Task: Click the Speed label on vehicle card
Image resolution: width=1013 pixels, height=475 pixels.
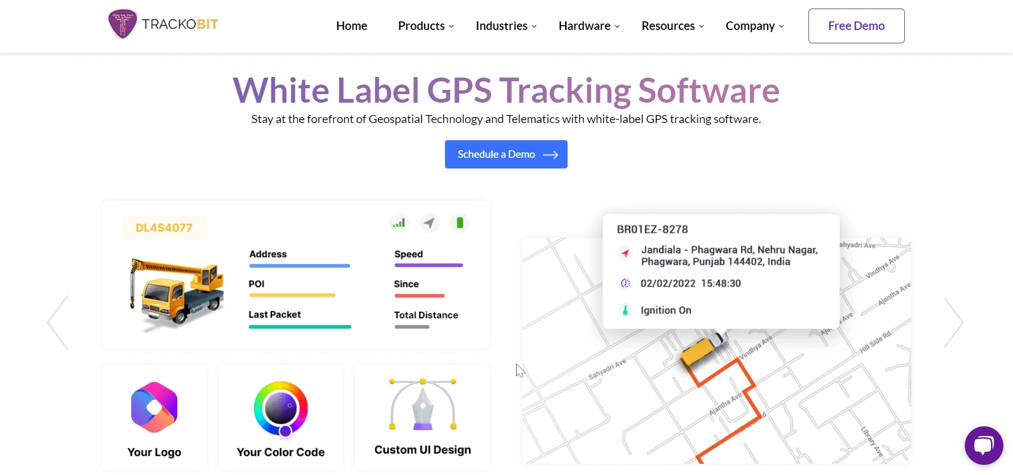Action: [409, 254]
